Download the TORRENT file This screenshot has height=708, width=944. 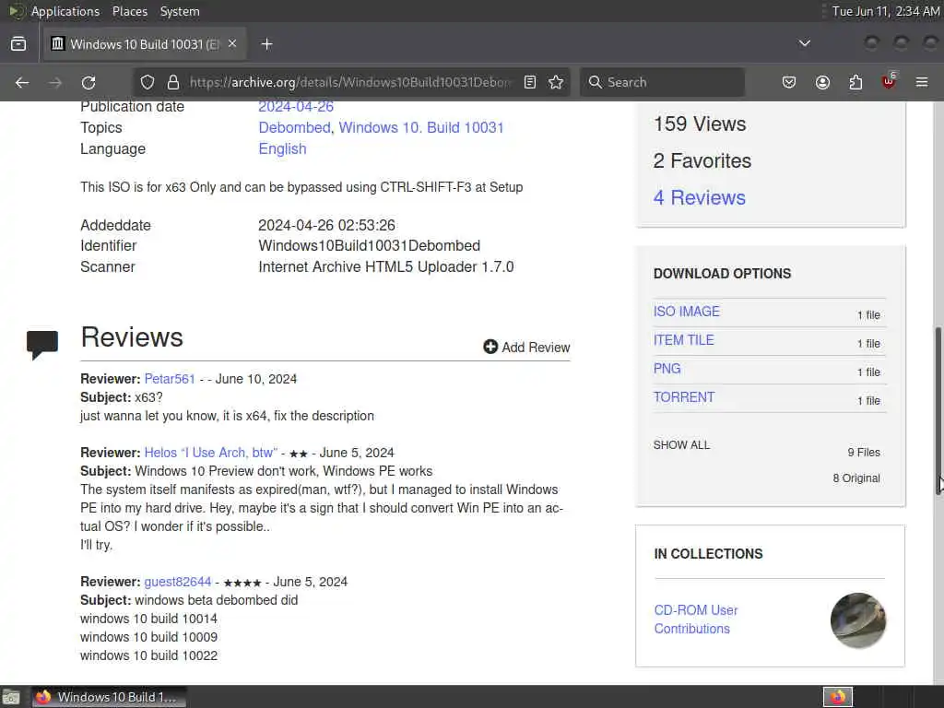684,397
